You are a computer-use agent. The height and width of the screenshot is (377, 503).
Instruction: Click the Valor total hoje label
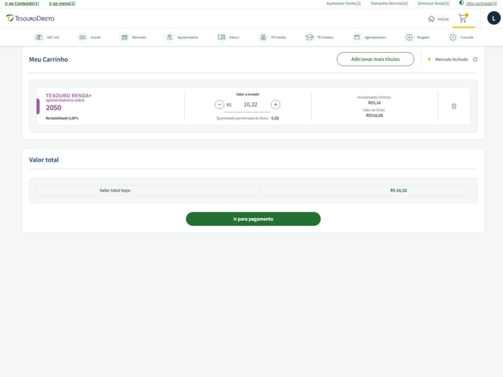(115, 190)
